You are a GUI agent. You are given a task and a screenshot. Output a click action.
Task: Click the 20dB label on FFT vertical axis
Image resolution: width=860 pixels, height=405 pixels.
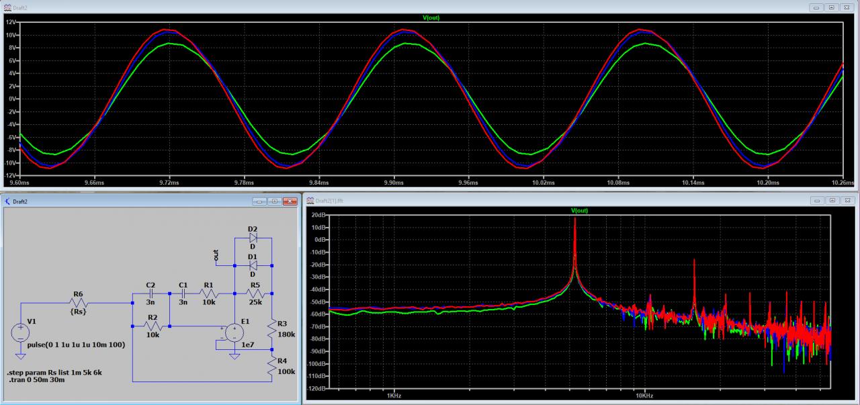point(319,215)
